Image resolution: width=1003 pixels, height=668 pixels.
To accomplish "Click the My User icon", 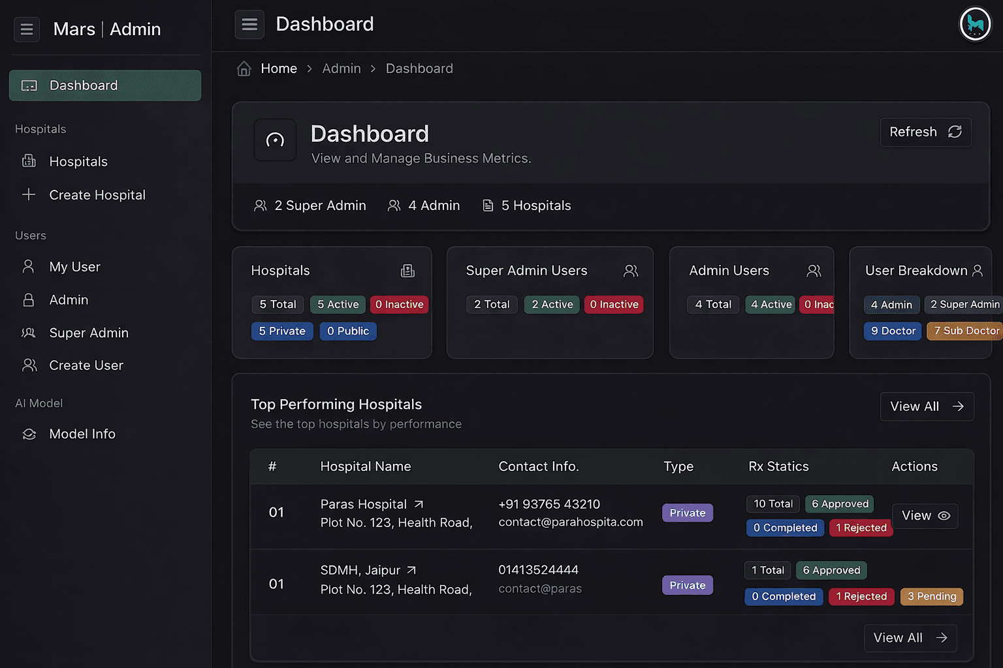I will click(29, 266).
